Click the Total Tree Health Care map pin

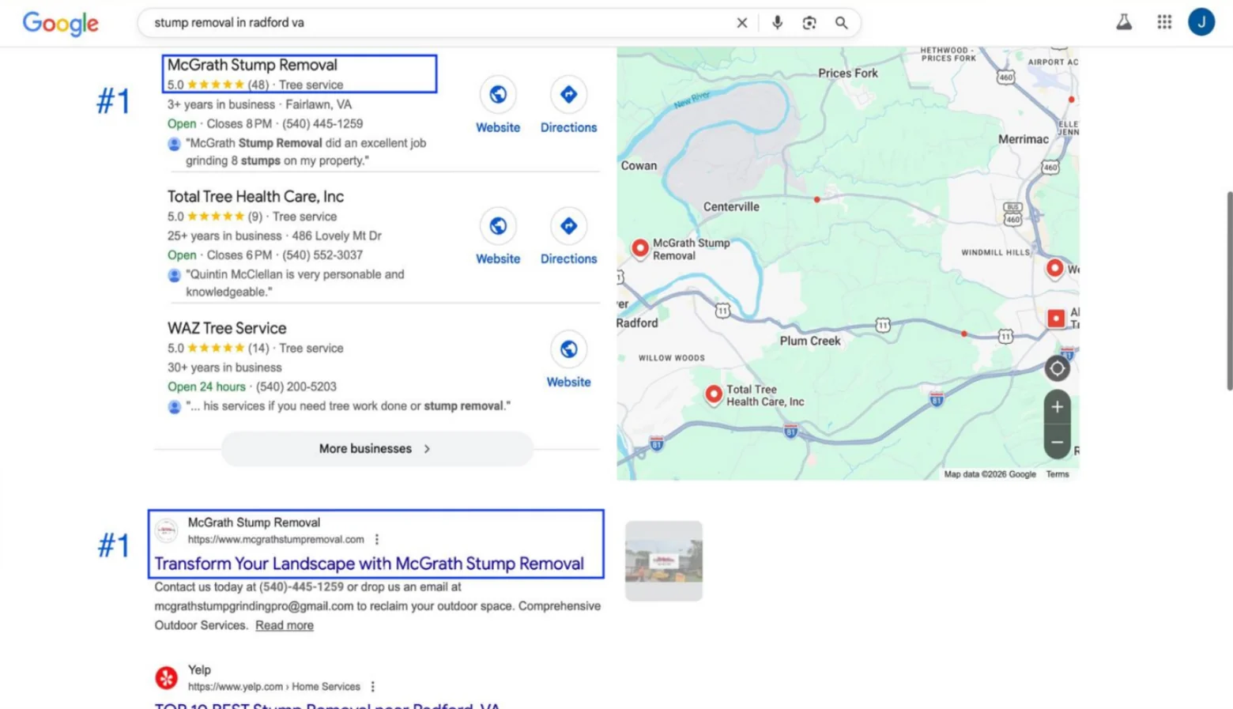(714, 394)
